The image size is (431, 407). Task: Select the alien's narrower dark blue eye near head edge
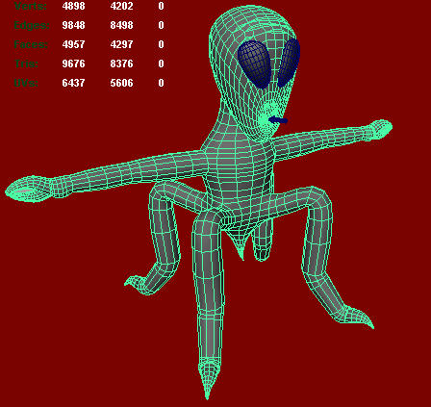point(289,63)
